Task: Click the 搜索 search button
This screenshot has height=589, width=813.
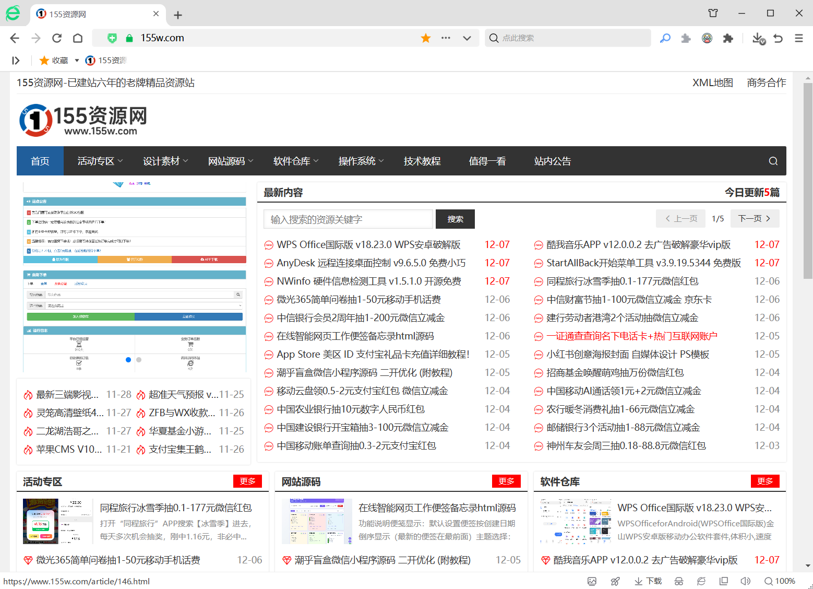Action: coord(455,219)
